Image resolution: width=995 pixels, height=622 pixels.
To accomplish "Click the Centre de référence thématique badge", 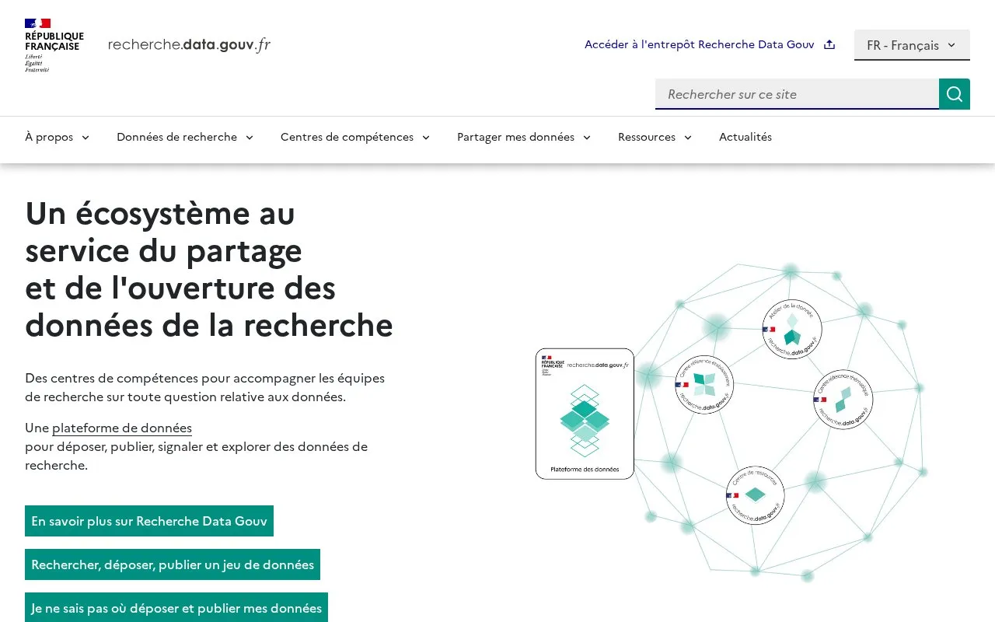I will tap(843, 400).
